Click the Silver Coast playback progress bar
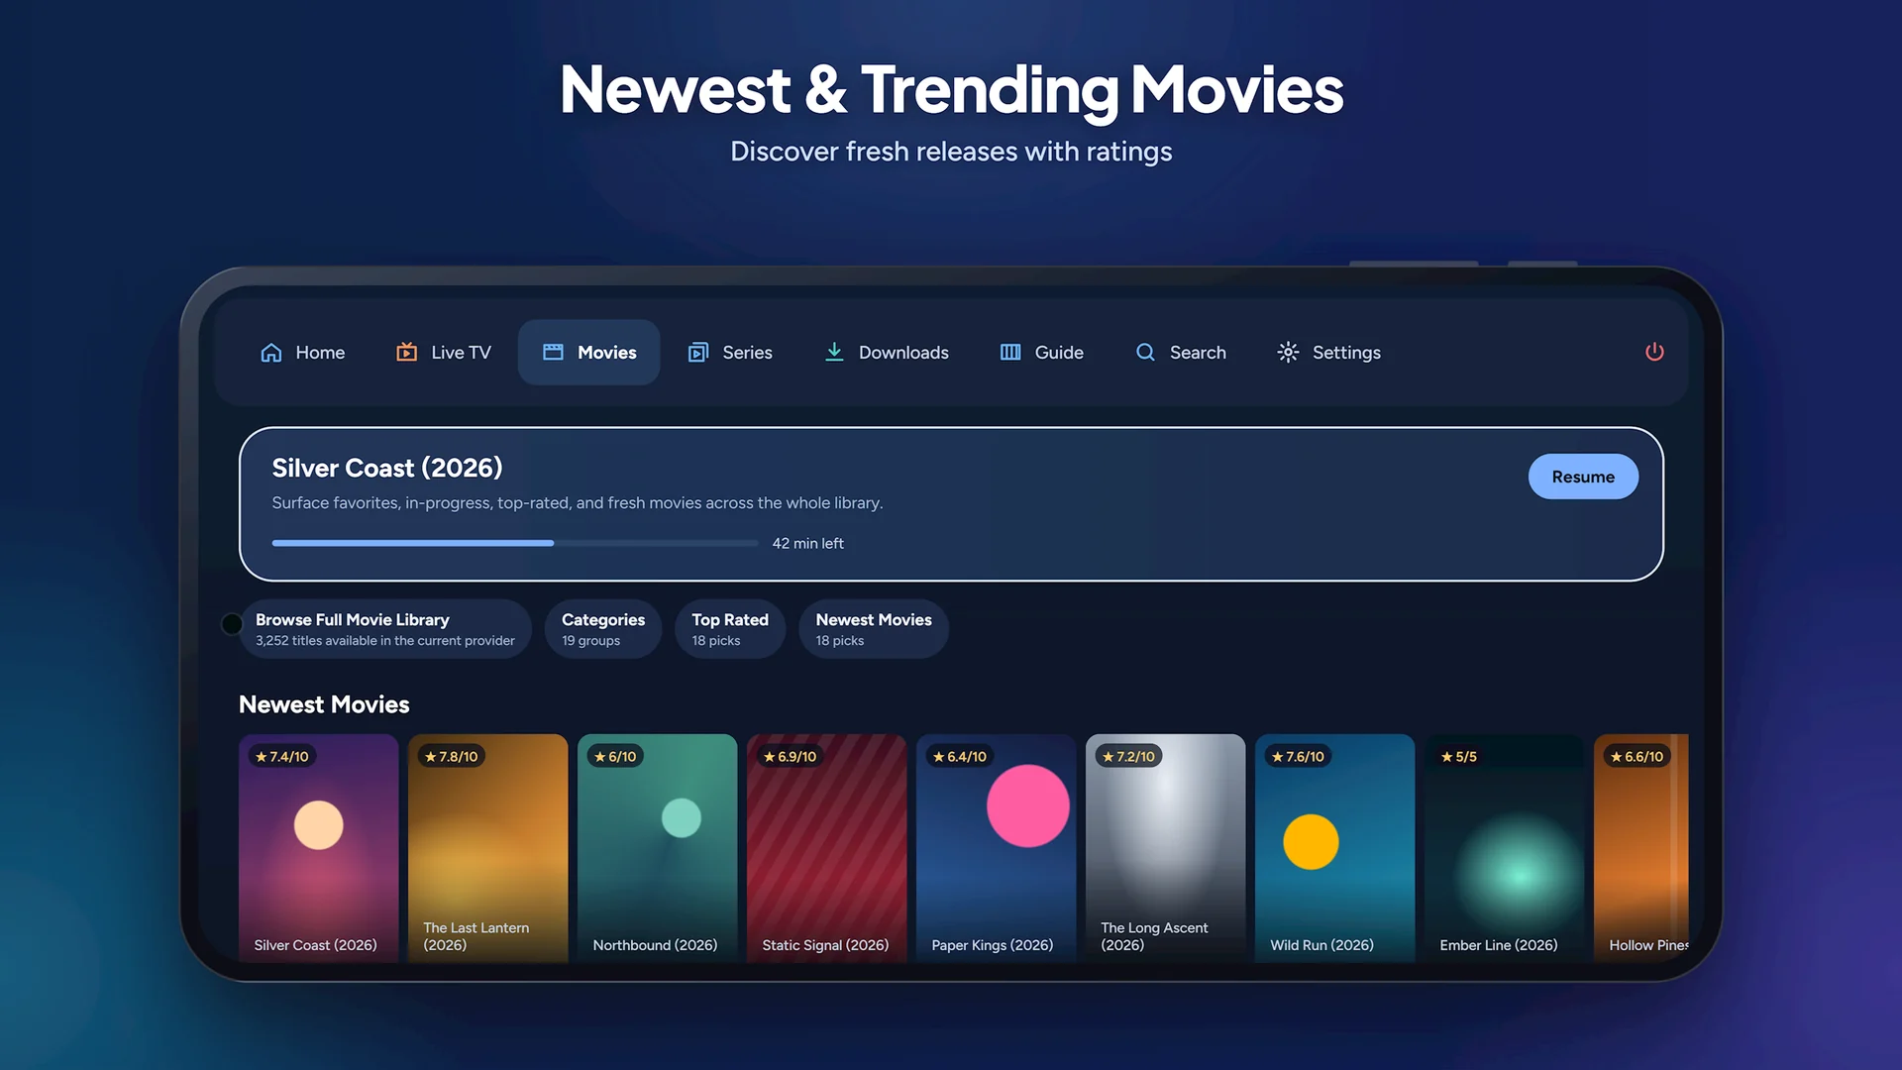 tap(515, 543)
